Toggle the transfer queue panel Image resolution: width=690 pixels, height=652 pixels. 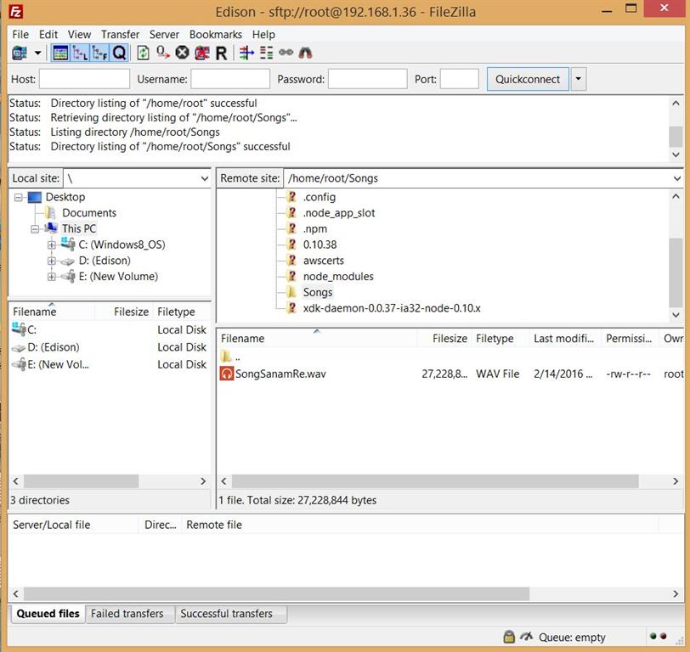pos(117,53)
